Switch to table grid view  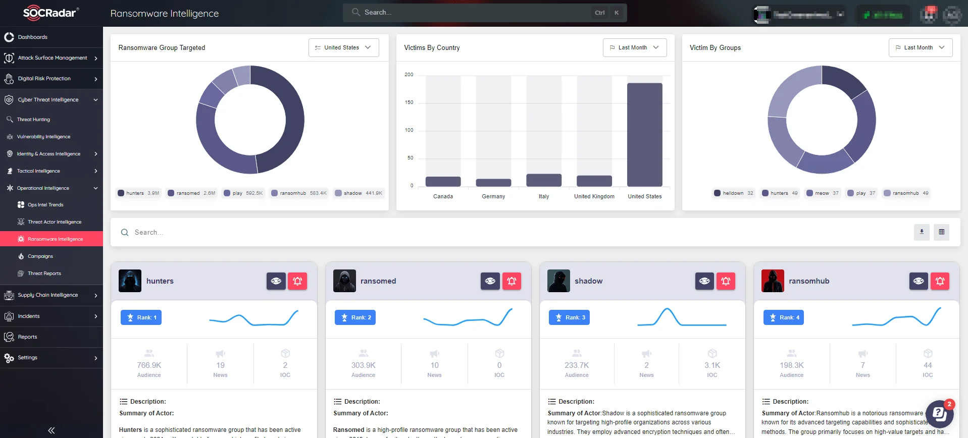[941, 232]
